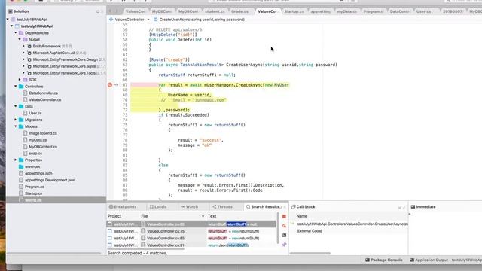Click the editor navigate back arrow
The height and width of the screenshot is (271, 482).
click(110, 11)
